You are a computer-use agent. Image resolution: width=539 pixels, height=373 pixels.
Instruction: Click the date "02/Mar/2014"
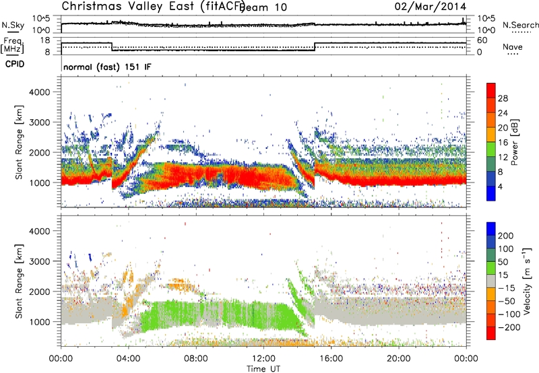click(431, 7)
